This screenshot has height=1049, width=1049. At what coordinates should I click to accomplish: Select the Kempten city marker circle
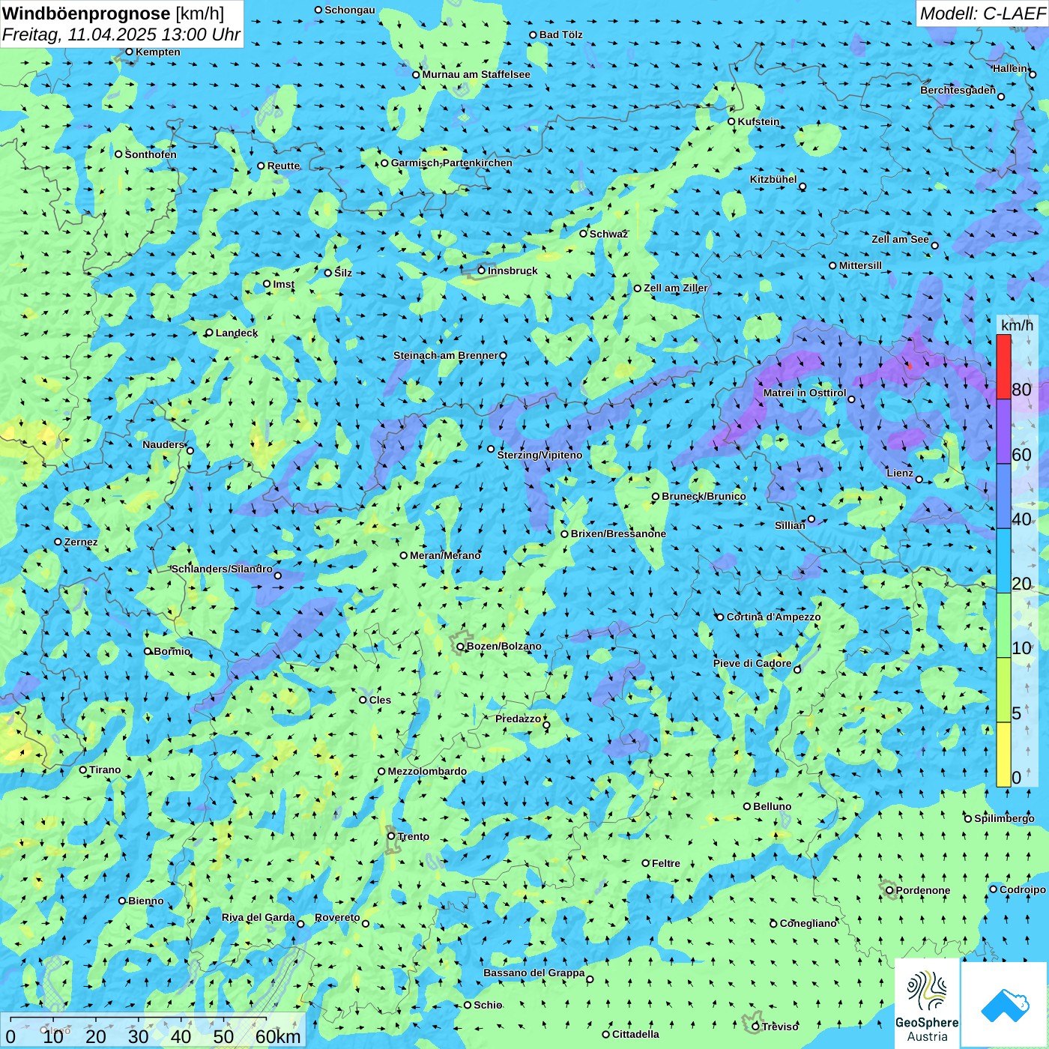tap(130, 52)
